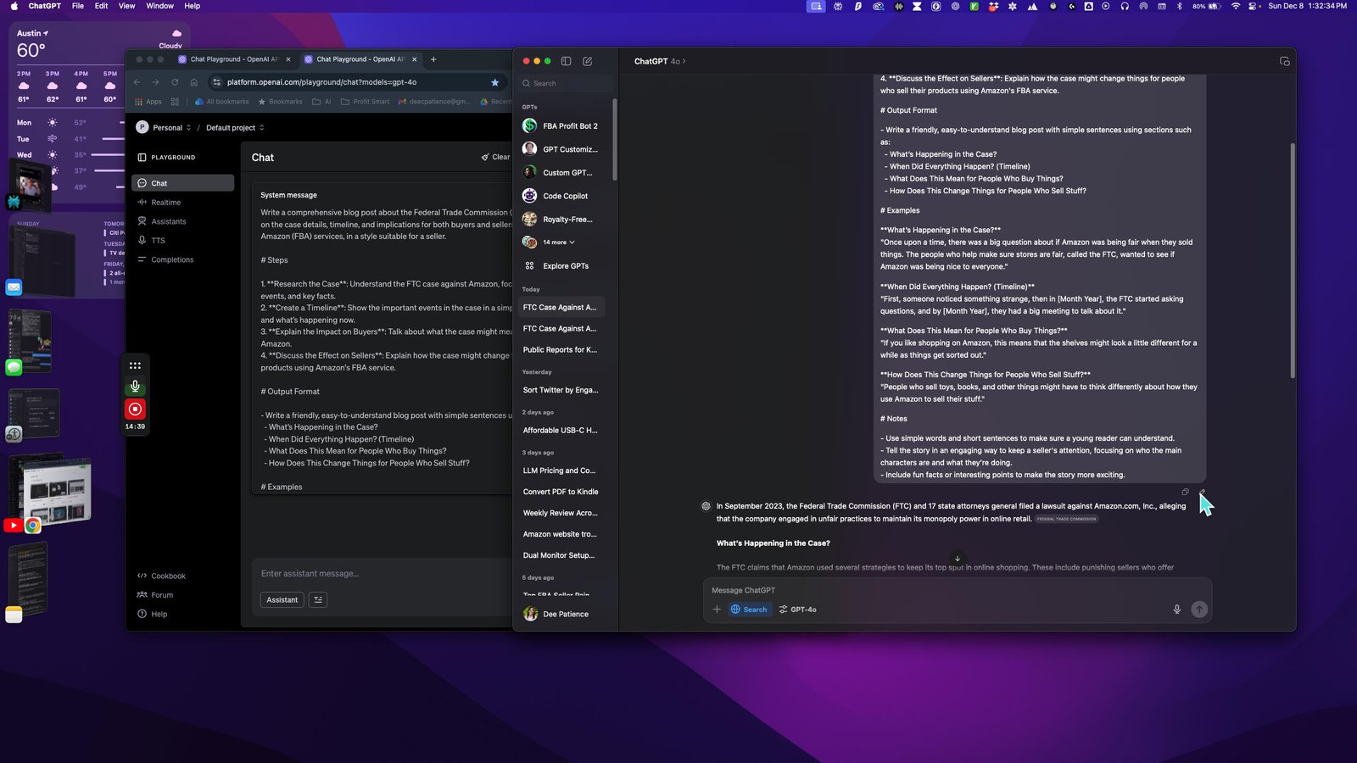The width and height of the screenshot is (1357, 763).
Task: Open the Forum link in Playground
Action: click(x=155, y=595)
